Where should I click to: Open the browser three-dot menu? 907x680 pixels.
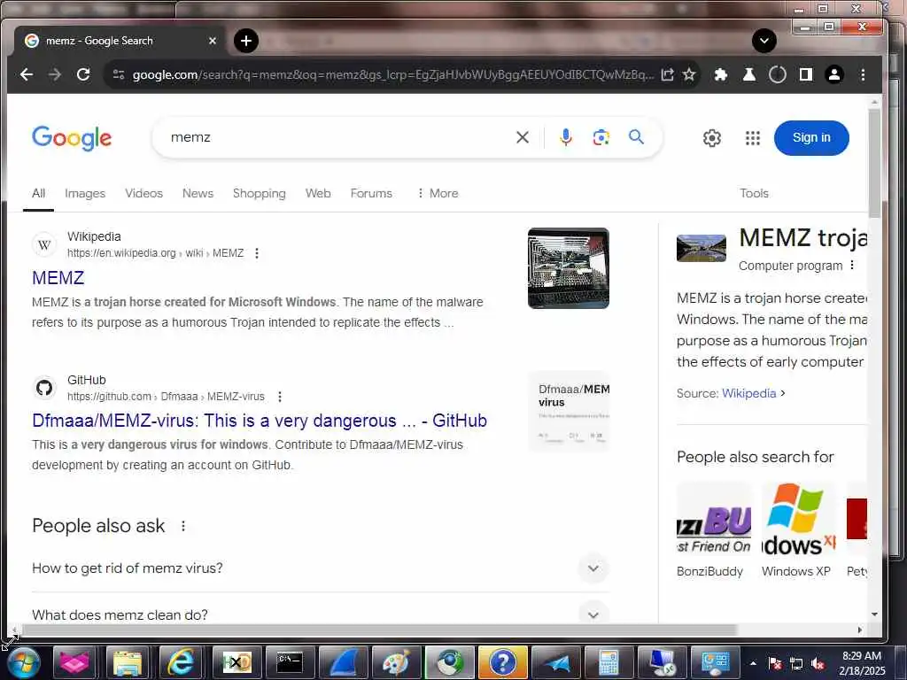pos(863,74)
